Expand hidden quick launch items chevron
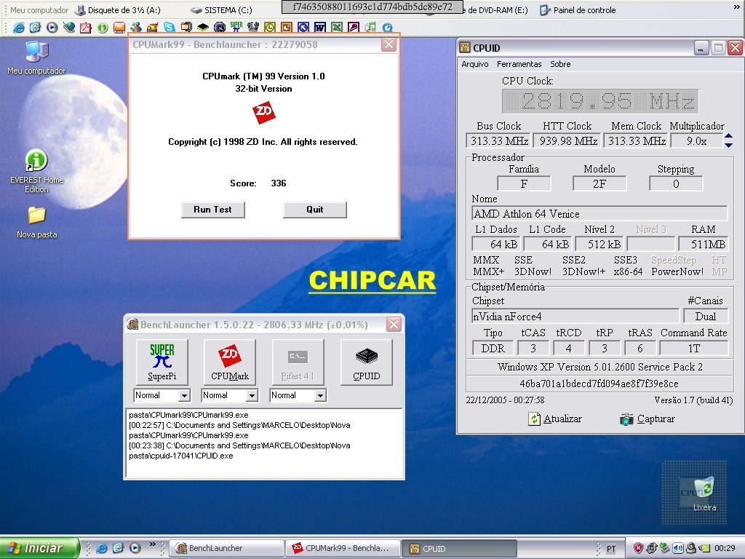The image size is (745, 559). click(153, 544)
